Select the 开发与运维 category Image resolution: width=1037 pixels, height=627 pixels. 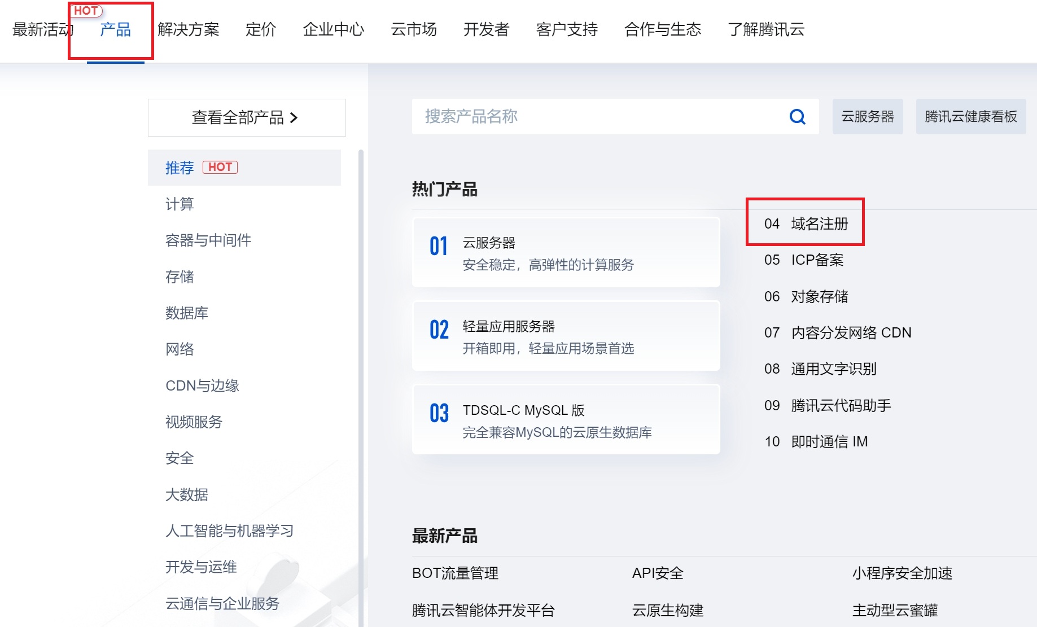(201, 567)
